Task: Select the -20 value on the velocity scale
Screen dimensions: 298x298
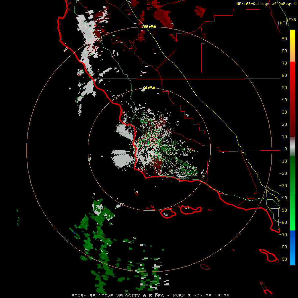Action: (283, 174)
